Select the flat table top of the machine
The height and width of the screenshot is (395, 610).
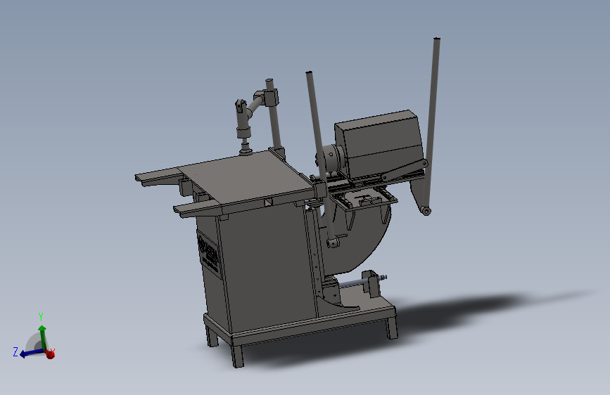coord(247,178)
